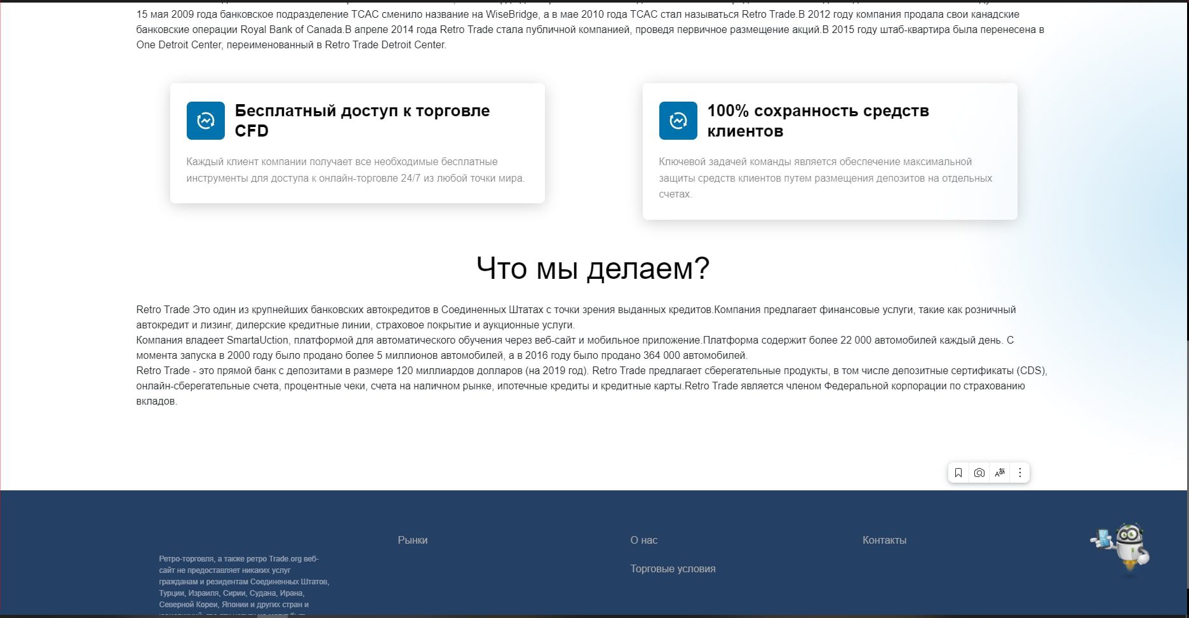Click the heading Бесплатный доступ к торговле CFD

[x=362, y=121]
